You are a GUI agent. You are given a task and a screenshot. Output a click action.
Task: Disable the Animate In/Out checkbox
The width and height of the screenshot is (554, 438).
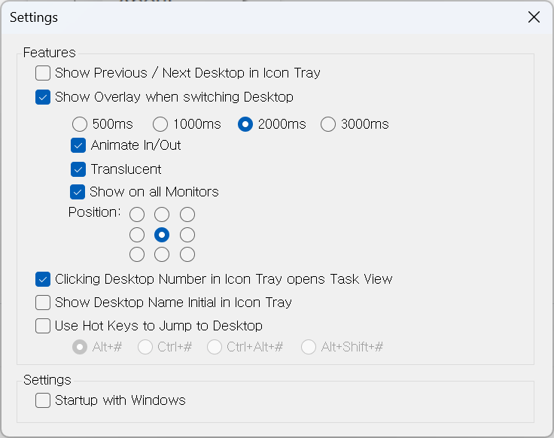[x=78, y=145]
